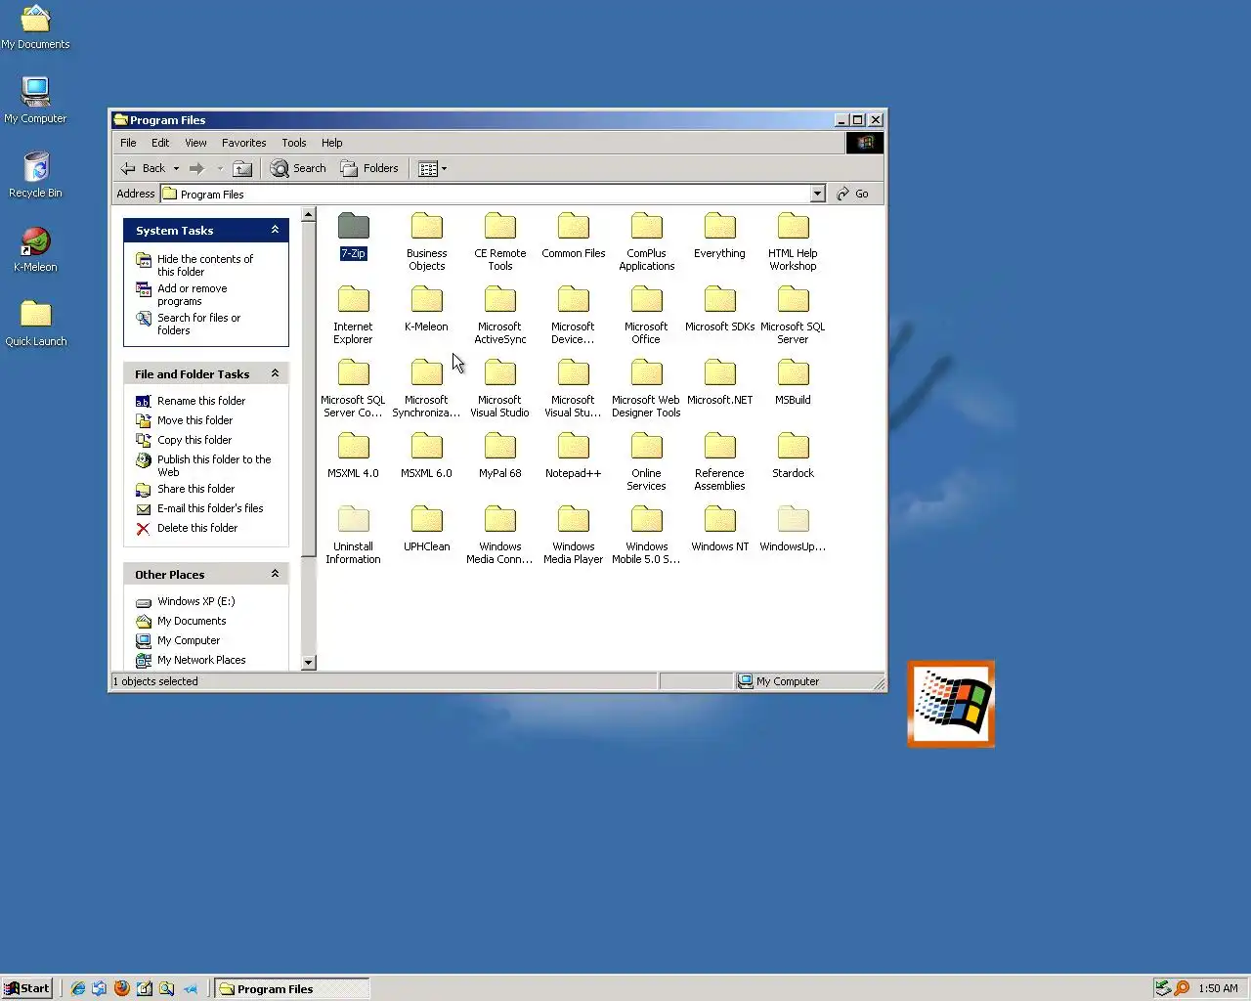Open the Edit menu
Screen dimensions: 1251x1001
[x=160, y=143]
